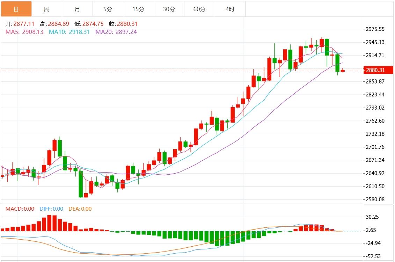This screenshot has width=395, height=262.
Task: Click the DIFF: 0.00 label
Action: point(51,209)
